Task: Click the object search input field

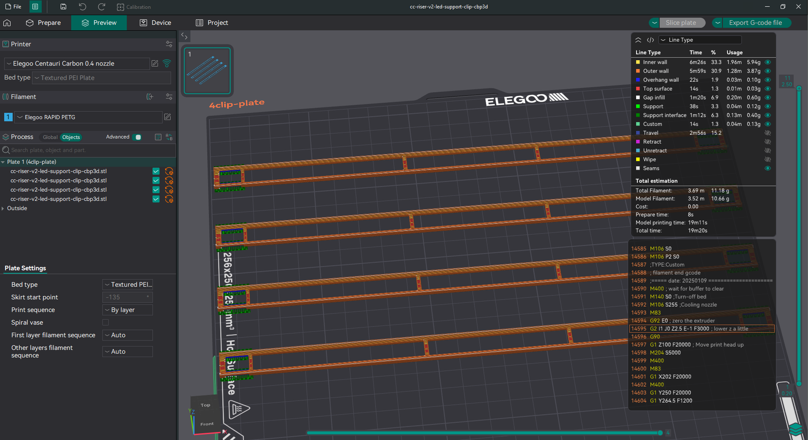Action: pyautogui.click(x=88, y=150)
